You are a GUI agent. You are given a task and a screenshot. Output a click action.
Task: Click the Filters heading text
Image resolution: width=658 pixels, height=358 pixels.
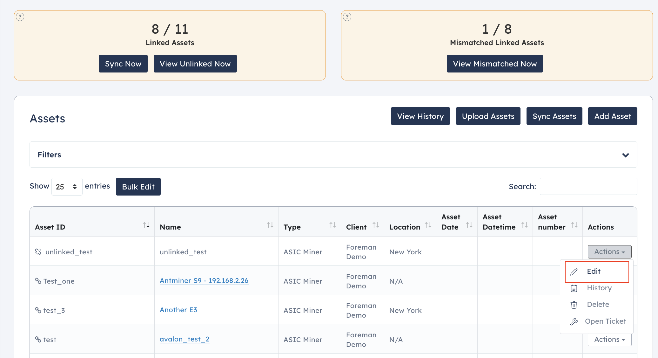49,155
